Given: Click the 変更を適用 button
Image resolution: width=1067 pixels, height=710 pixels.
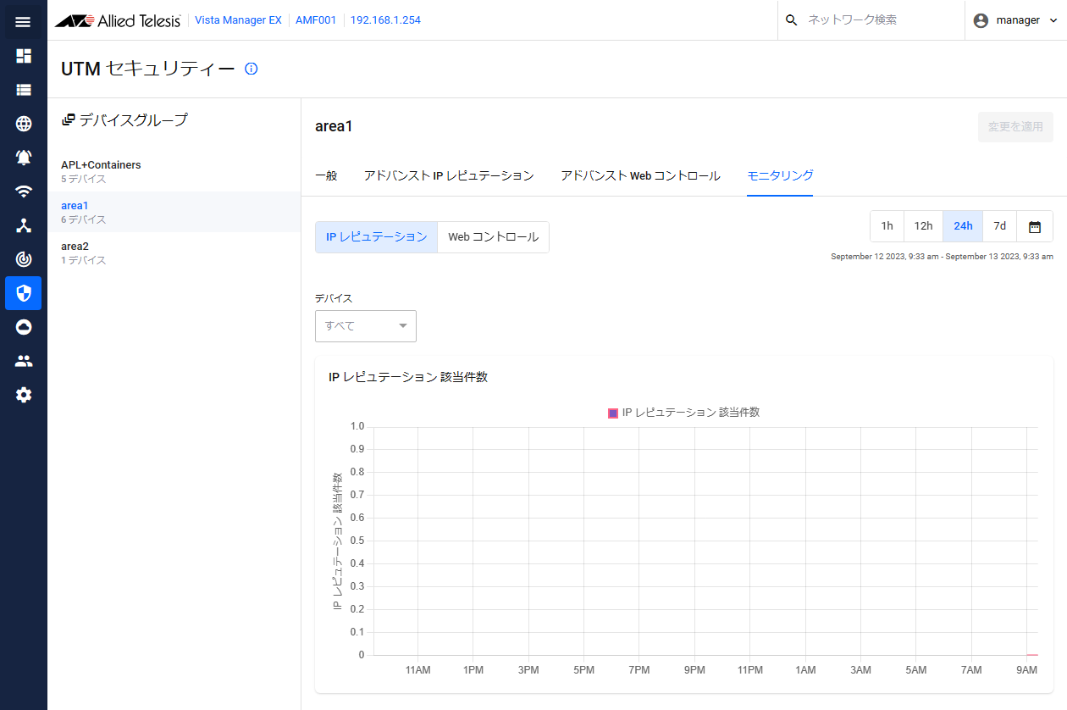Looking at the screenshot, I should (x=1014, y=126).
